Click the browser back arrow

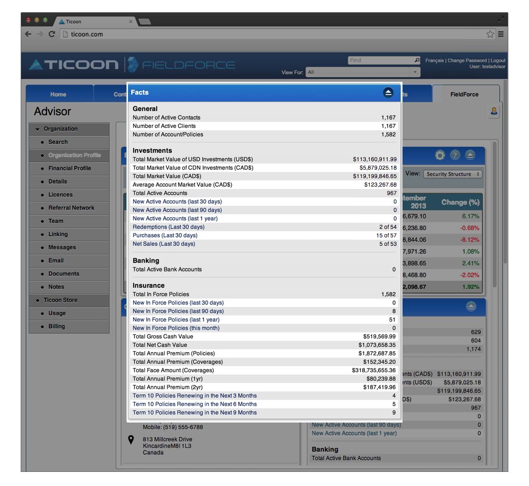click(28, 34)
